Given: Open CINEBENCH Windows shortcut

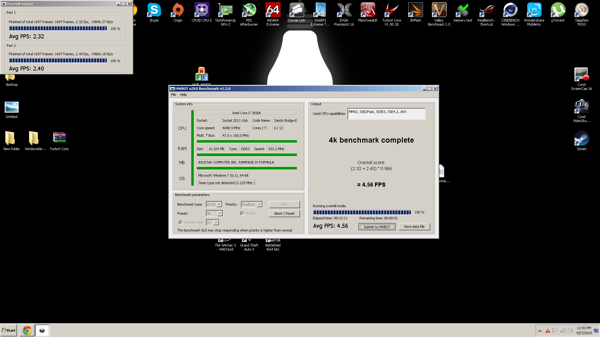Looking at the screenshot, I should tap(510, 14).
